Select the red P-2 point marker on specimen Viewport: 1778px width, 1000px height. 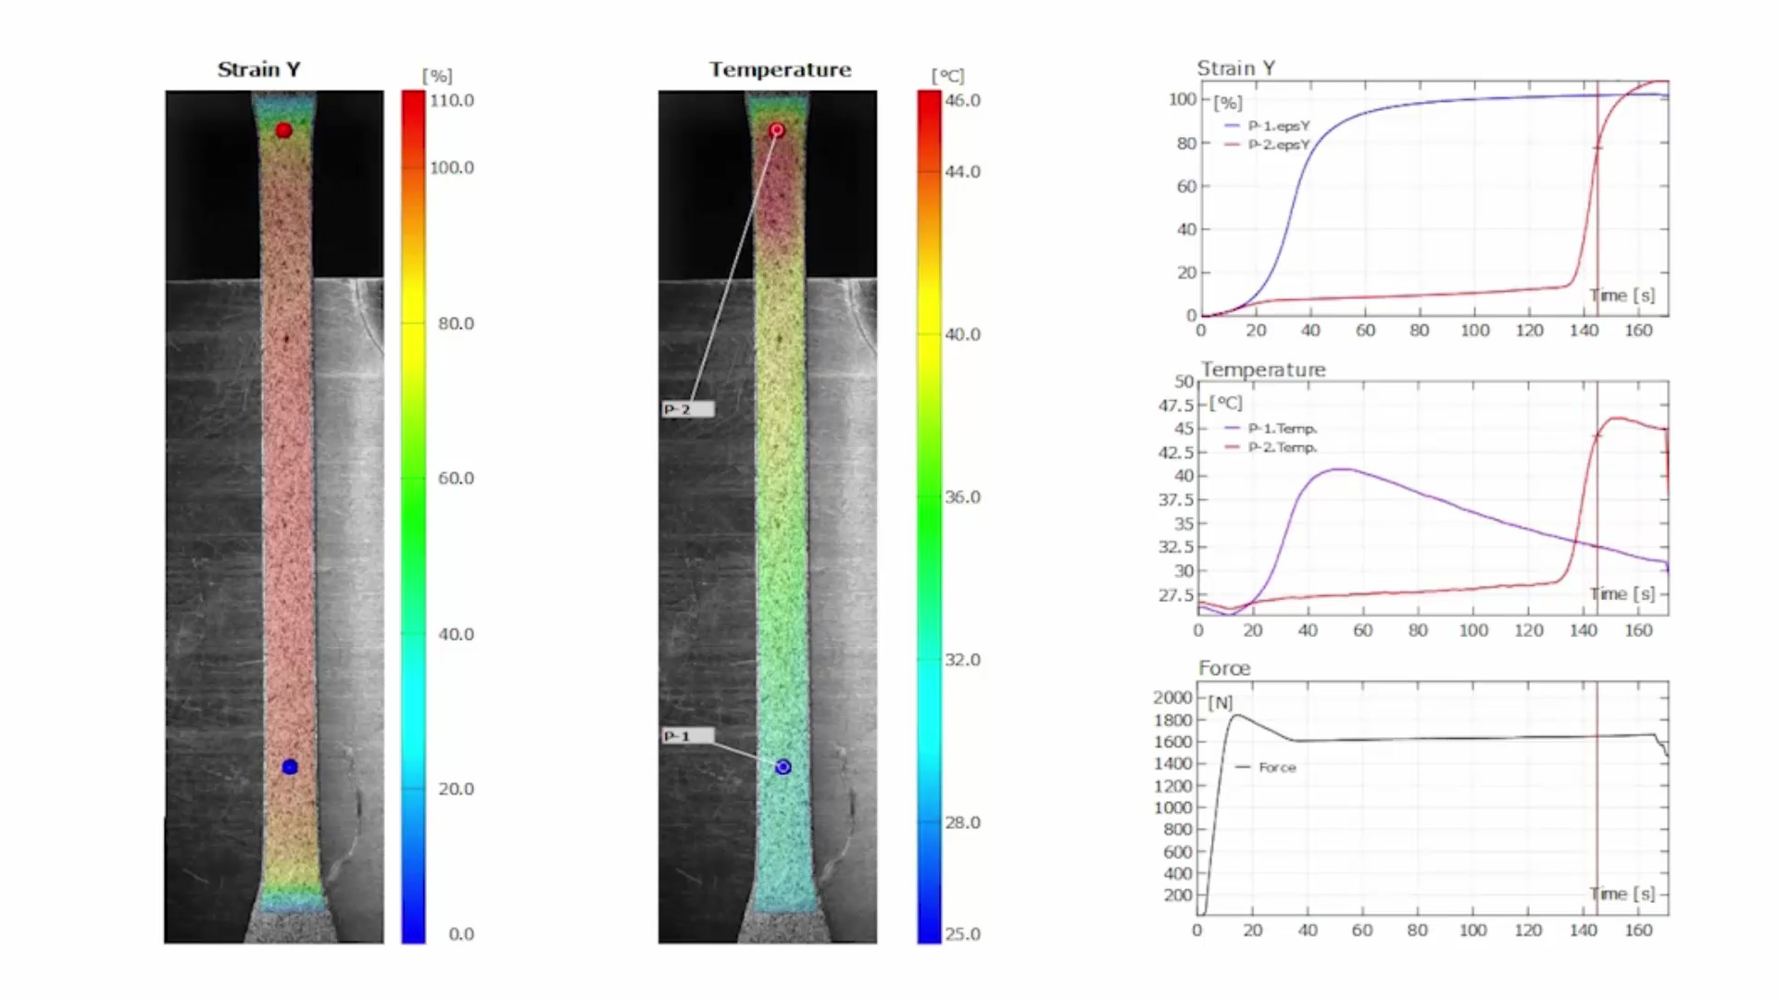pos(284,131)
